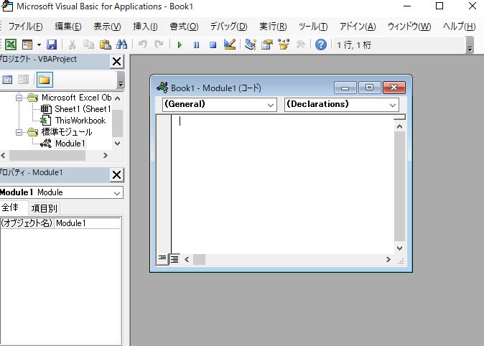Screen dimensions: 484x346
Task: Select Sheet1 in project tree
Action: tap(83, 109)
